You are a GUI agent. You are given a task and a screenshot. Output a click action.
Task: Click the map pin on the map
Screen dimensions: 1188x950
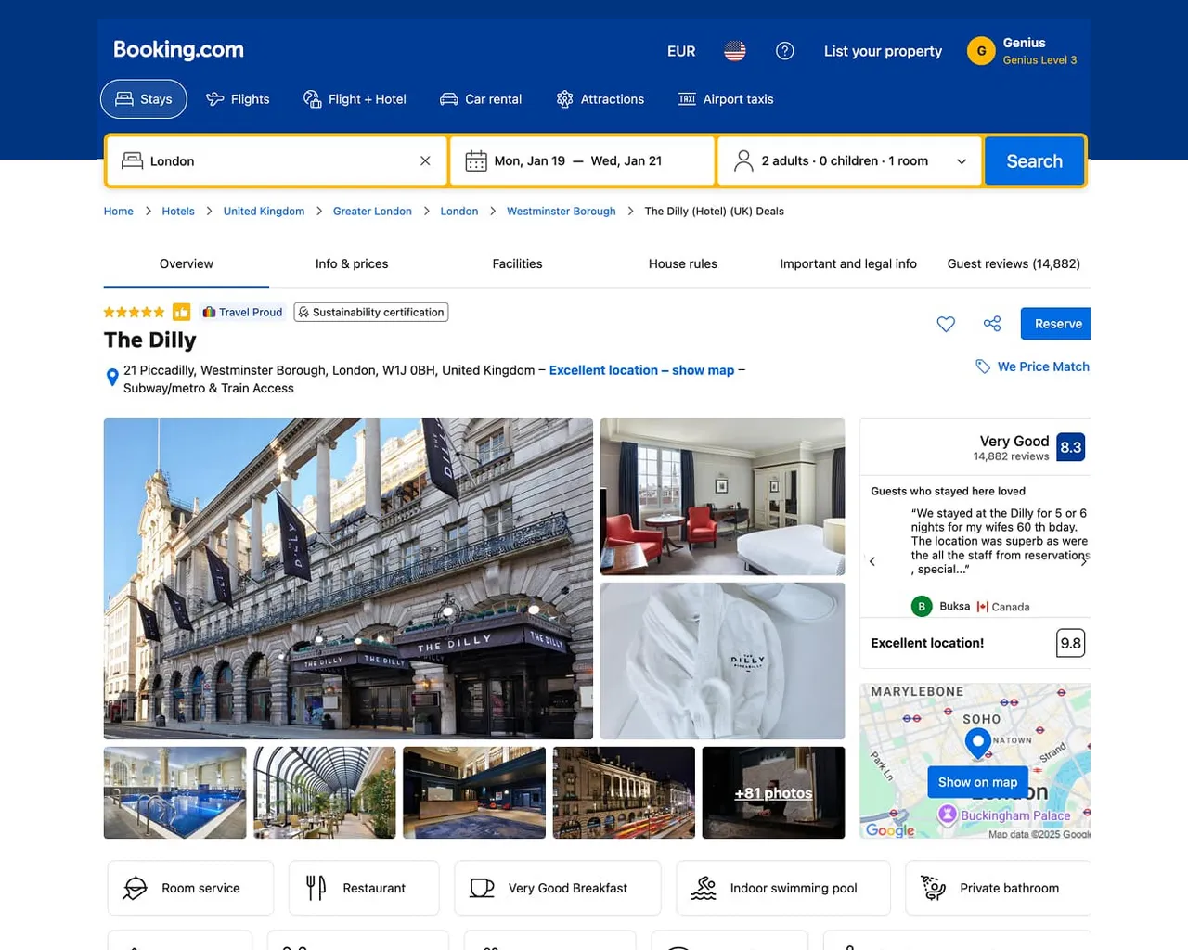click(977, 742)
